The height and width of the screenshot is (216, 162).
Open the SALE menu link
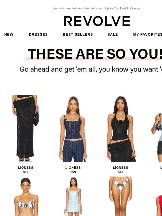click(112, 34)
